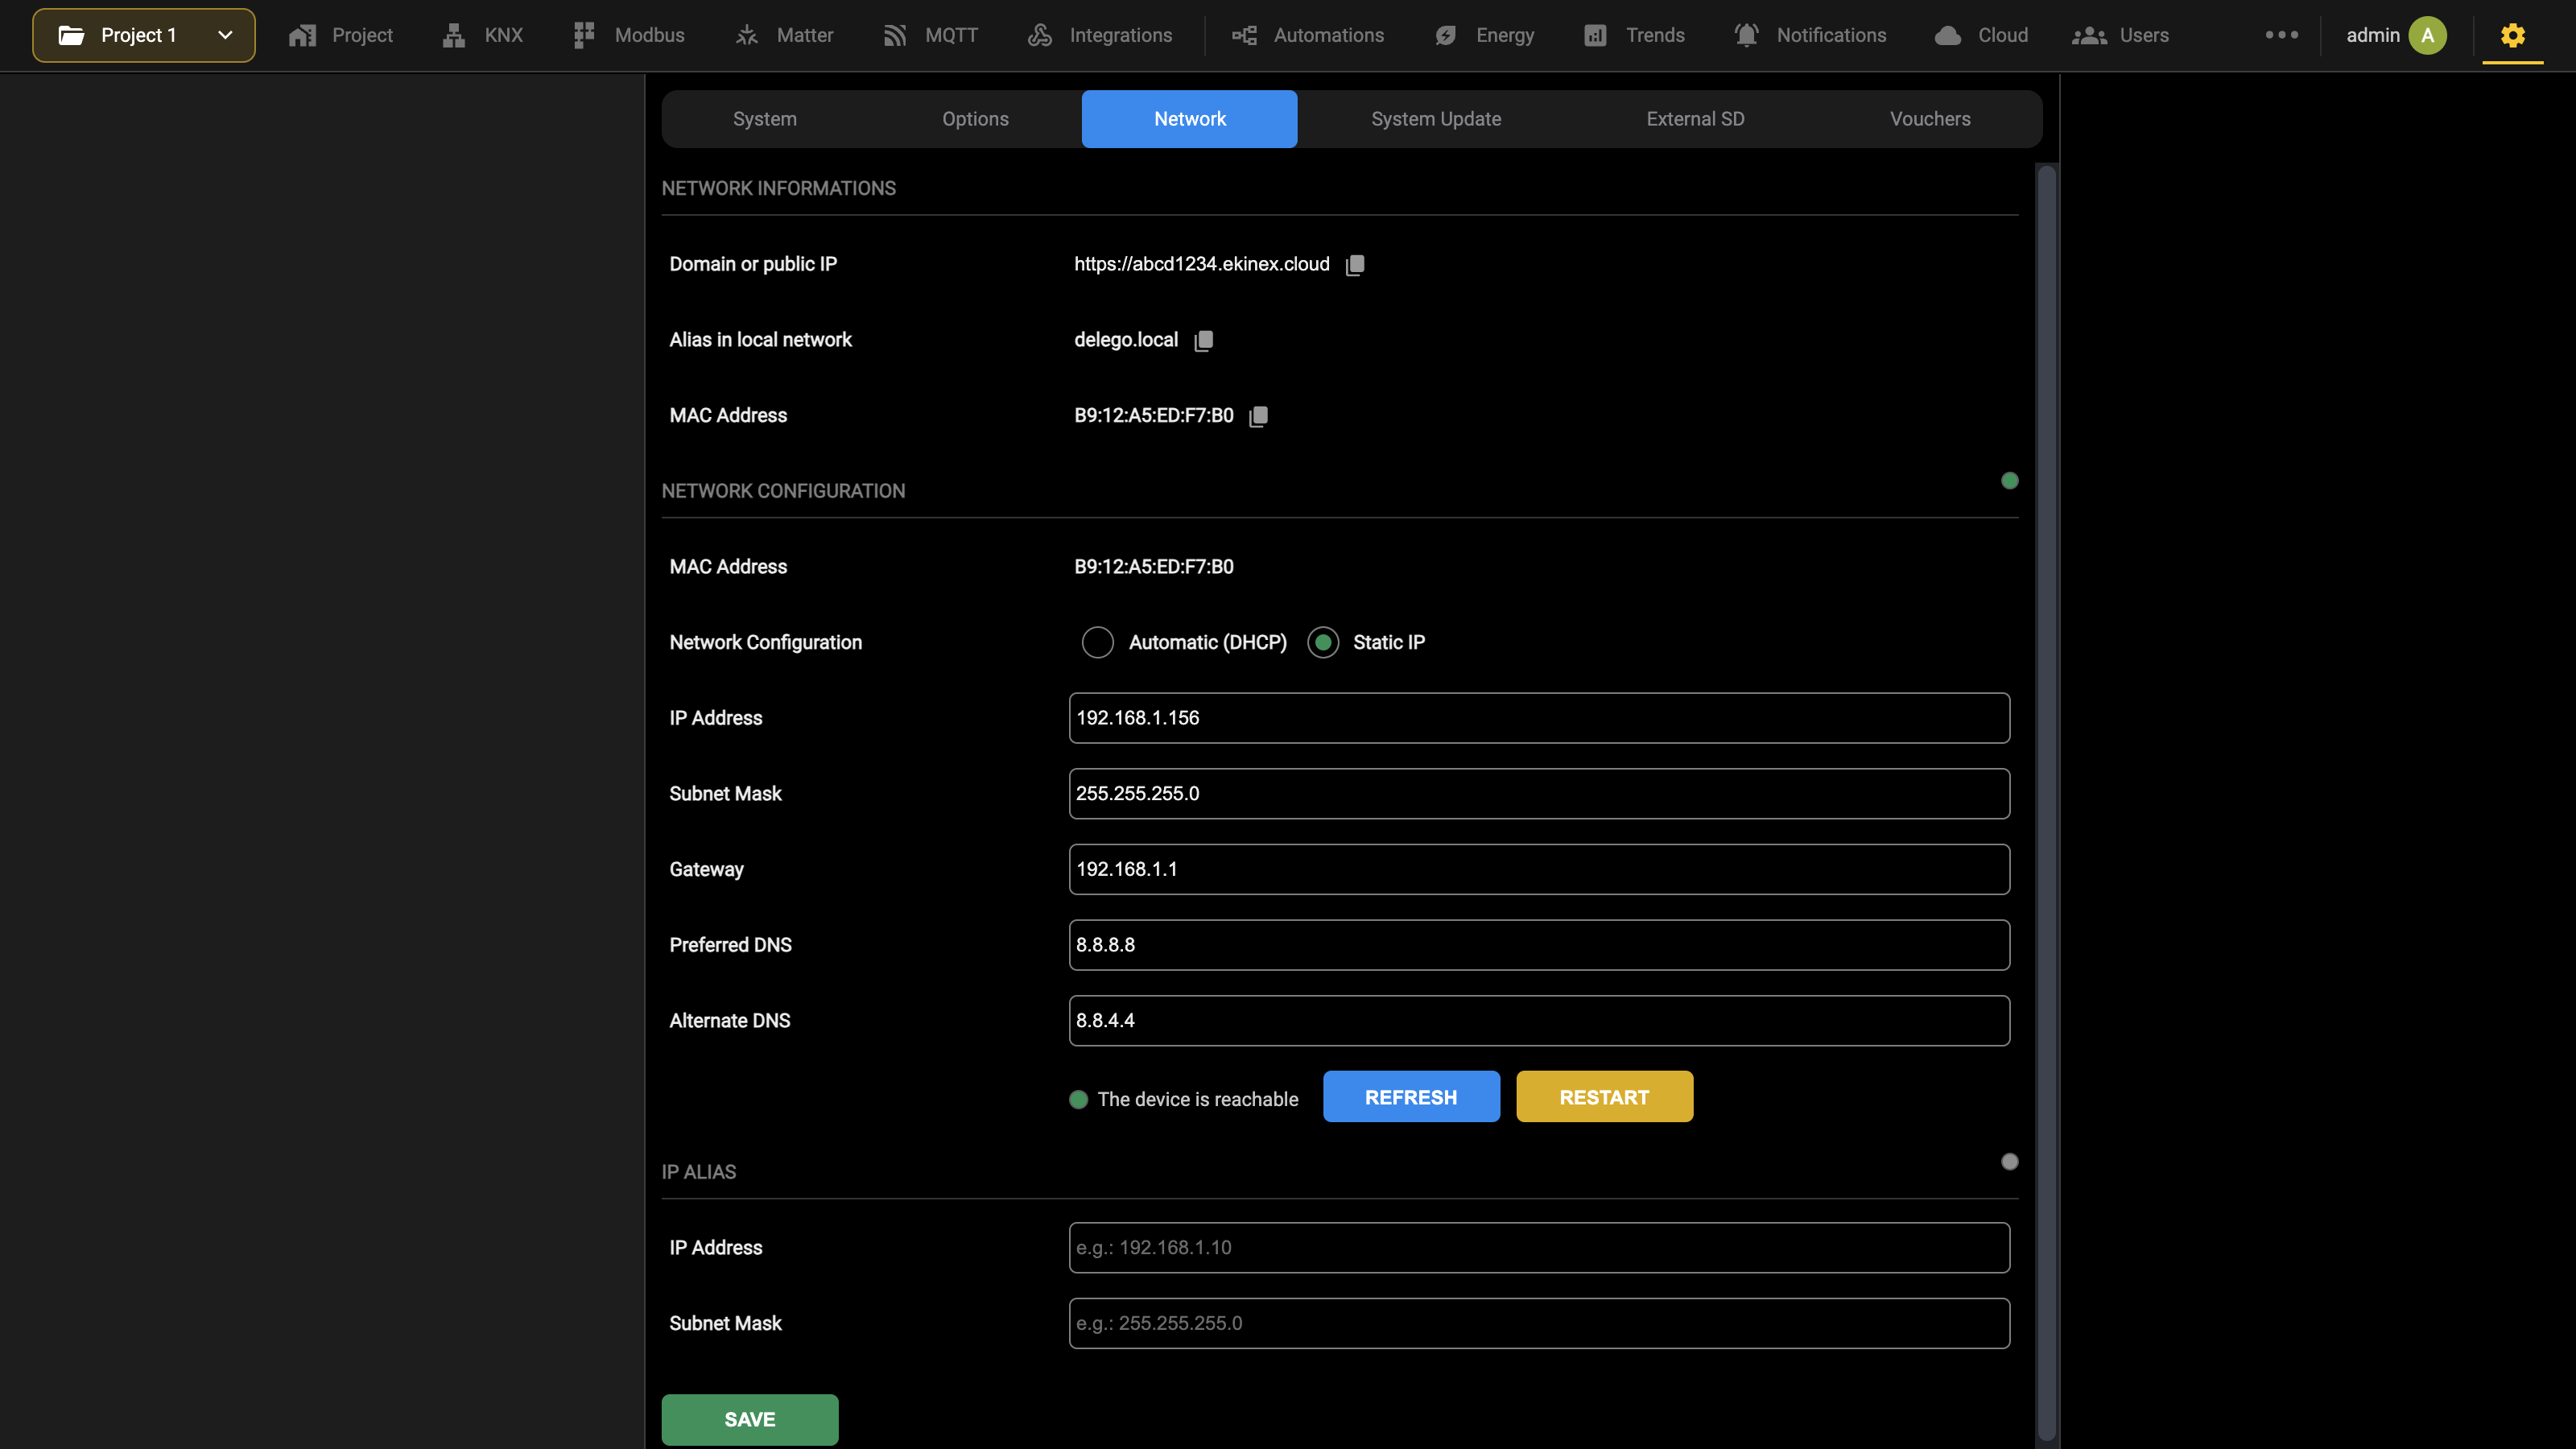
Task: Click the Alternate DNS input field
Action: (1539, 1021)
